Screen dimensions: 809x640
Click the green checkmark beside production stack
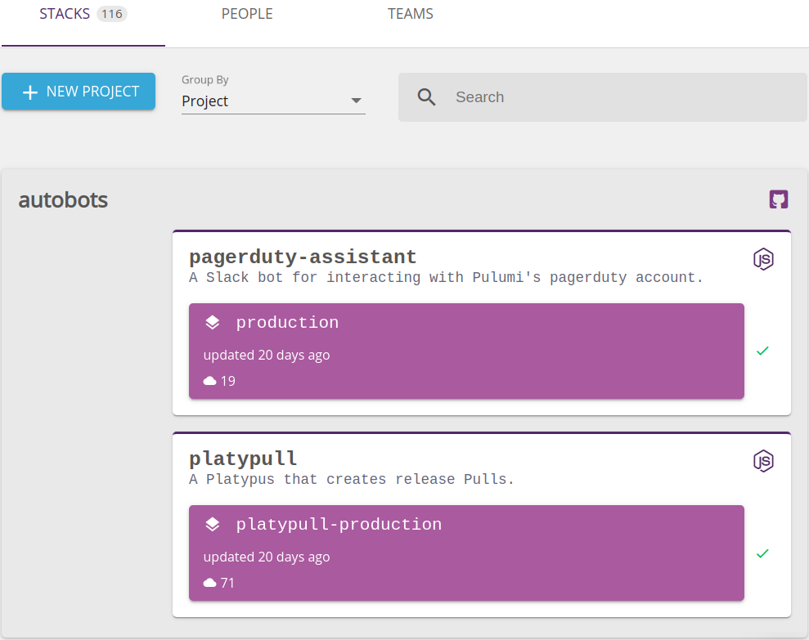(762, 351)
